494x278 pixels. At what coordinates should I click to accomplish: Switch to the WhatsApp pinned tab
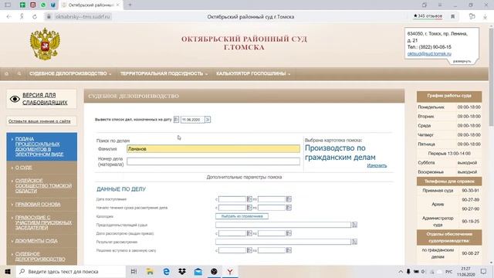coord(43,5)
